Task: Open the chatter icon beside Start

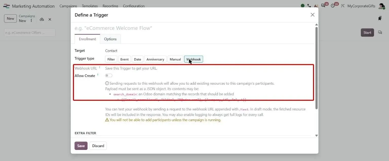Action: click(380, 33)
